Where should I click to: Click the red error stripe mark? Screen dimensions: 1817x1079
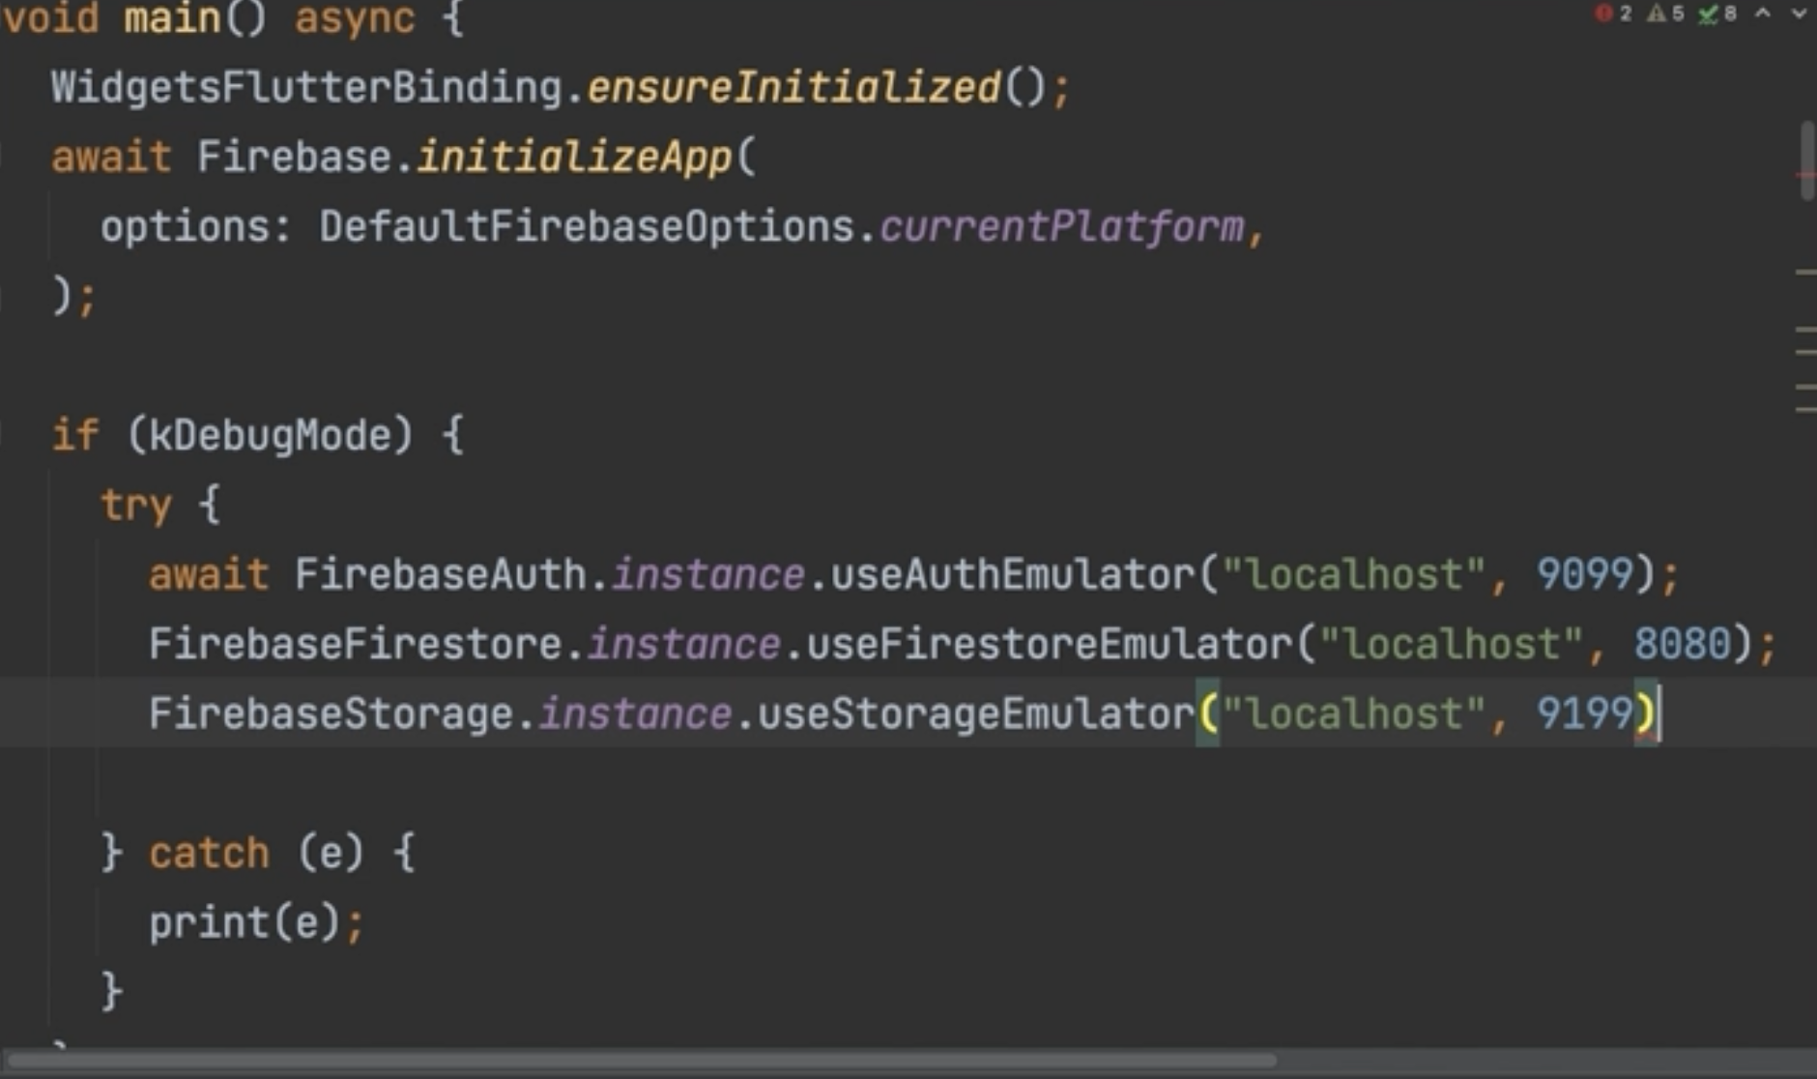[1805, 175]
